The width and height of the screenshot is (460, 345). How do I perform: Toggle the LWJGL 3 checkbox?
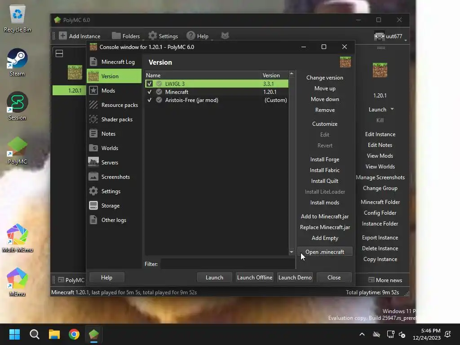point(150,84)
